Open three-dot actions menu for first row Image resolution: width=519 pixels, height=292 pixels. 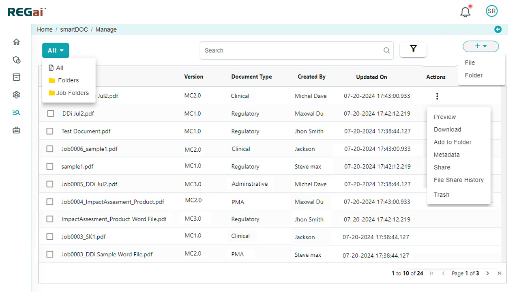tap(437, 96)
